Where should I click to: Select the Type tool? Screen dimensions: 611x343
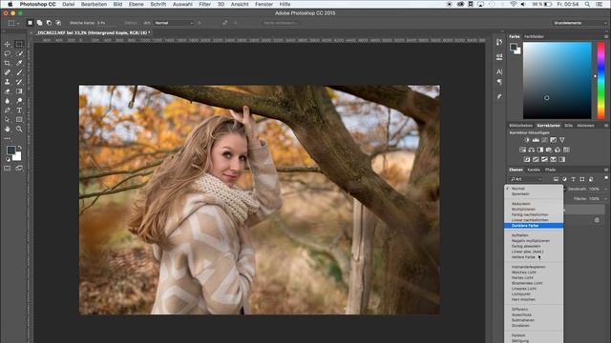coord(19,111)
